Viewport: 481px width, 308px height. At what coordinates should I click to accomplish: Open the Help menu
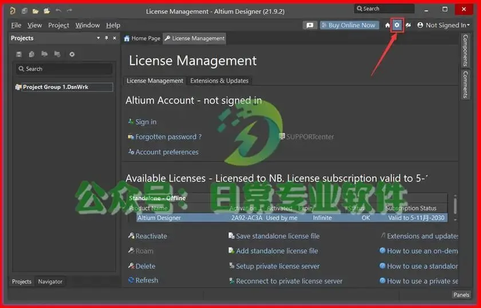click(113, 25)
